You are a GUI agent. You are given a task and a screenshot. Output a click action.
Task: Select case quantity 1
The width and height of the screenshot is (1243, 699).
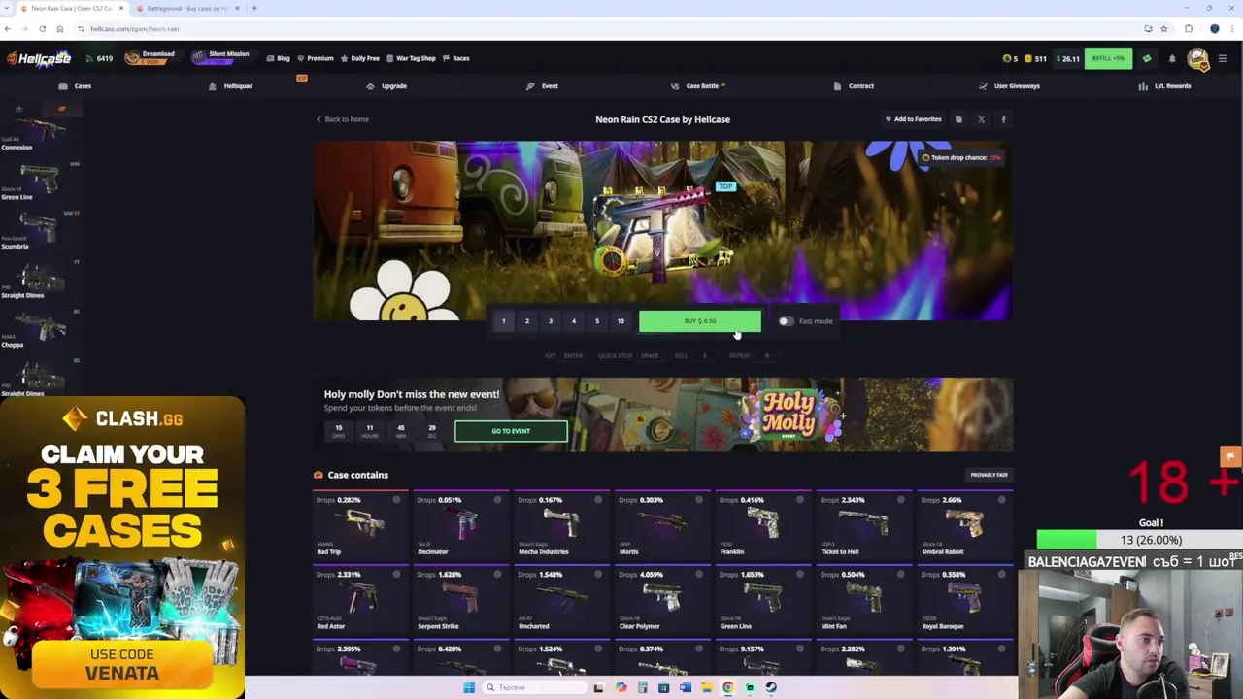click(503, 321)
